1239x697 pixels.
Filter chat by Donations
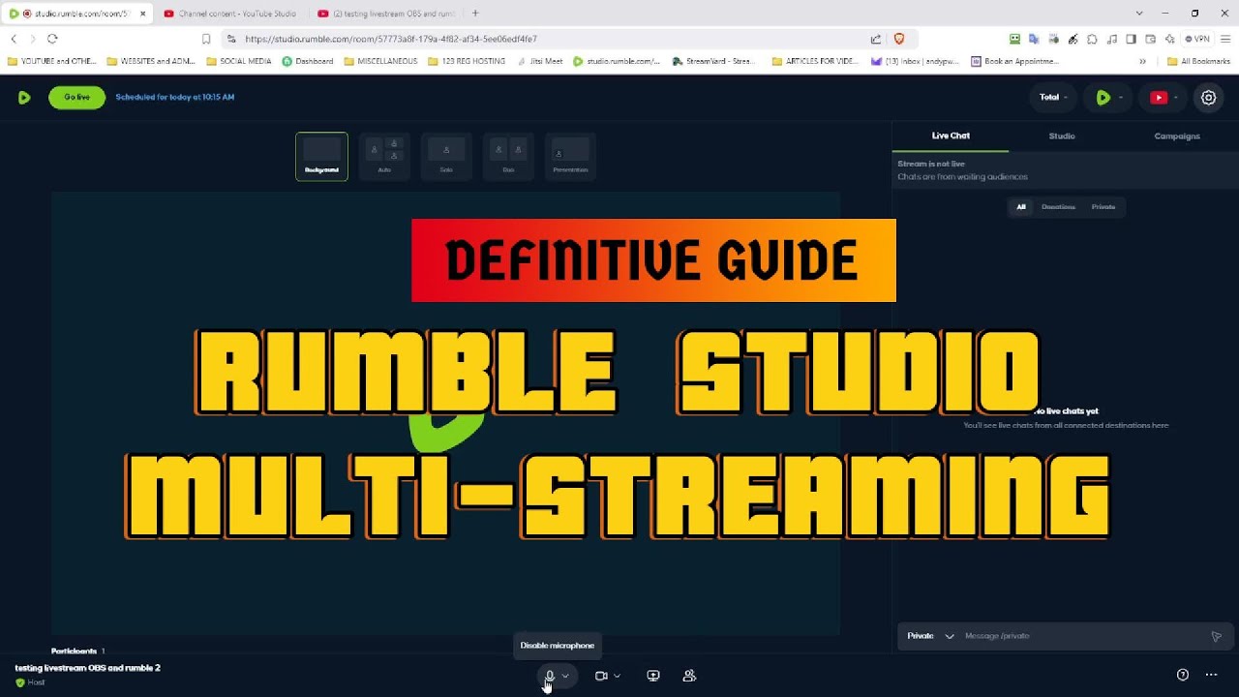pyautogui.click(x=1058, y=206)
